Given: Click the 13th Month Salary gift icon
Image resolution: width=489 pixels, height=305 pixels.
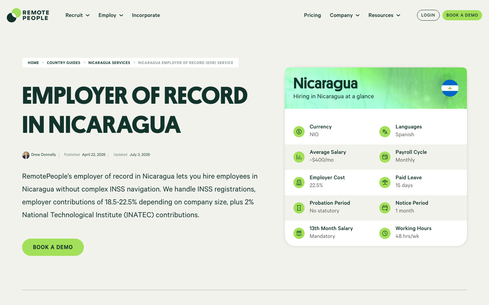Looking at the screenshot, I should (x=299, y=233).
